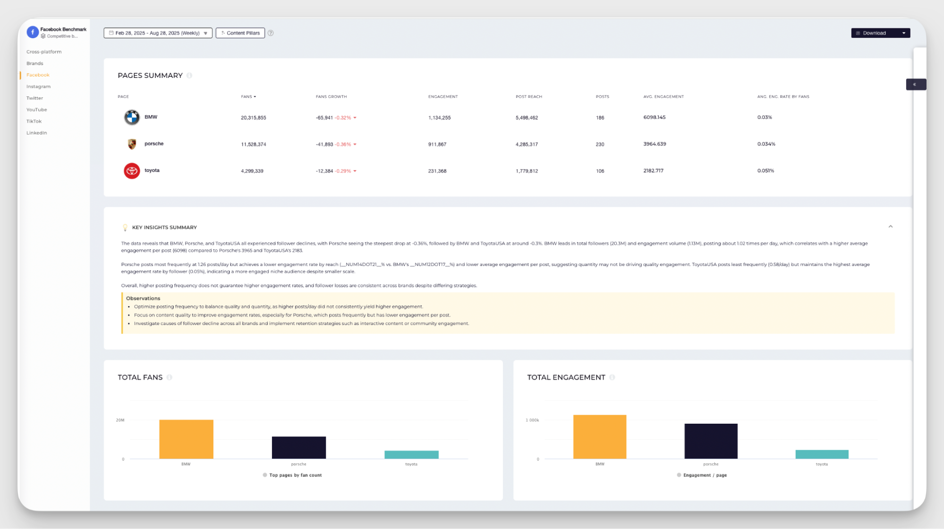The height and width of the screenshot is (529, 944).
Task: Switch to the TikTok sidebar item
Action: click(x=34, y=121)
